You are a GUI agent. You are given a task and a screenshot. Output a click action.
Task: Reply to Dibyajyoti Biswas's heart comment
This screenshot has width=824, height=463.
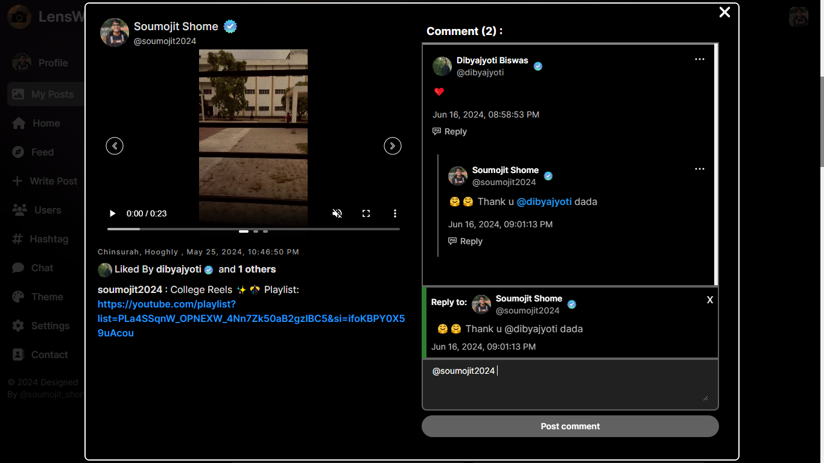point(450,131)
